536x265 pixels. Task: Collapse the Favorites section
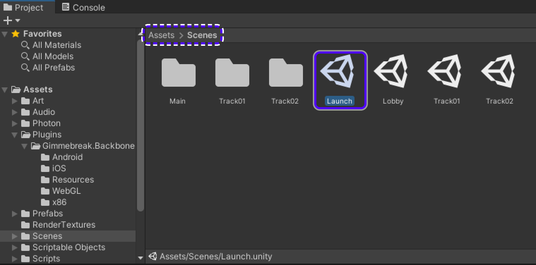tap(5, 34)
